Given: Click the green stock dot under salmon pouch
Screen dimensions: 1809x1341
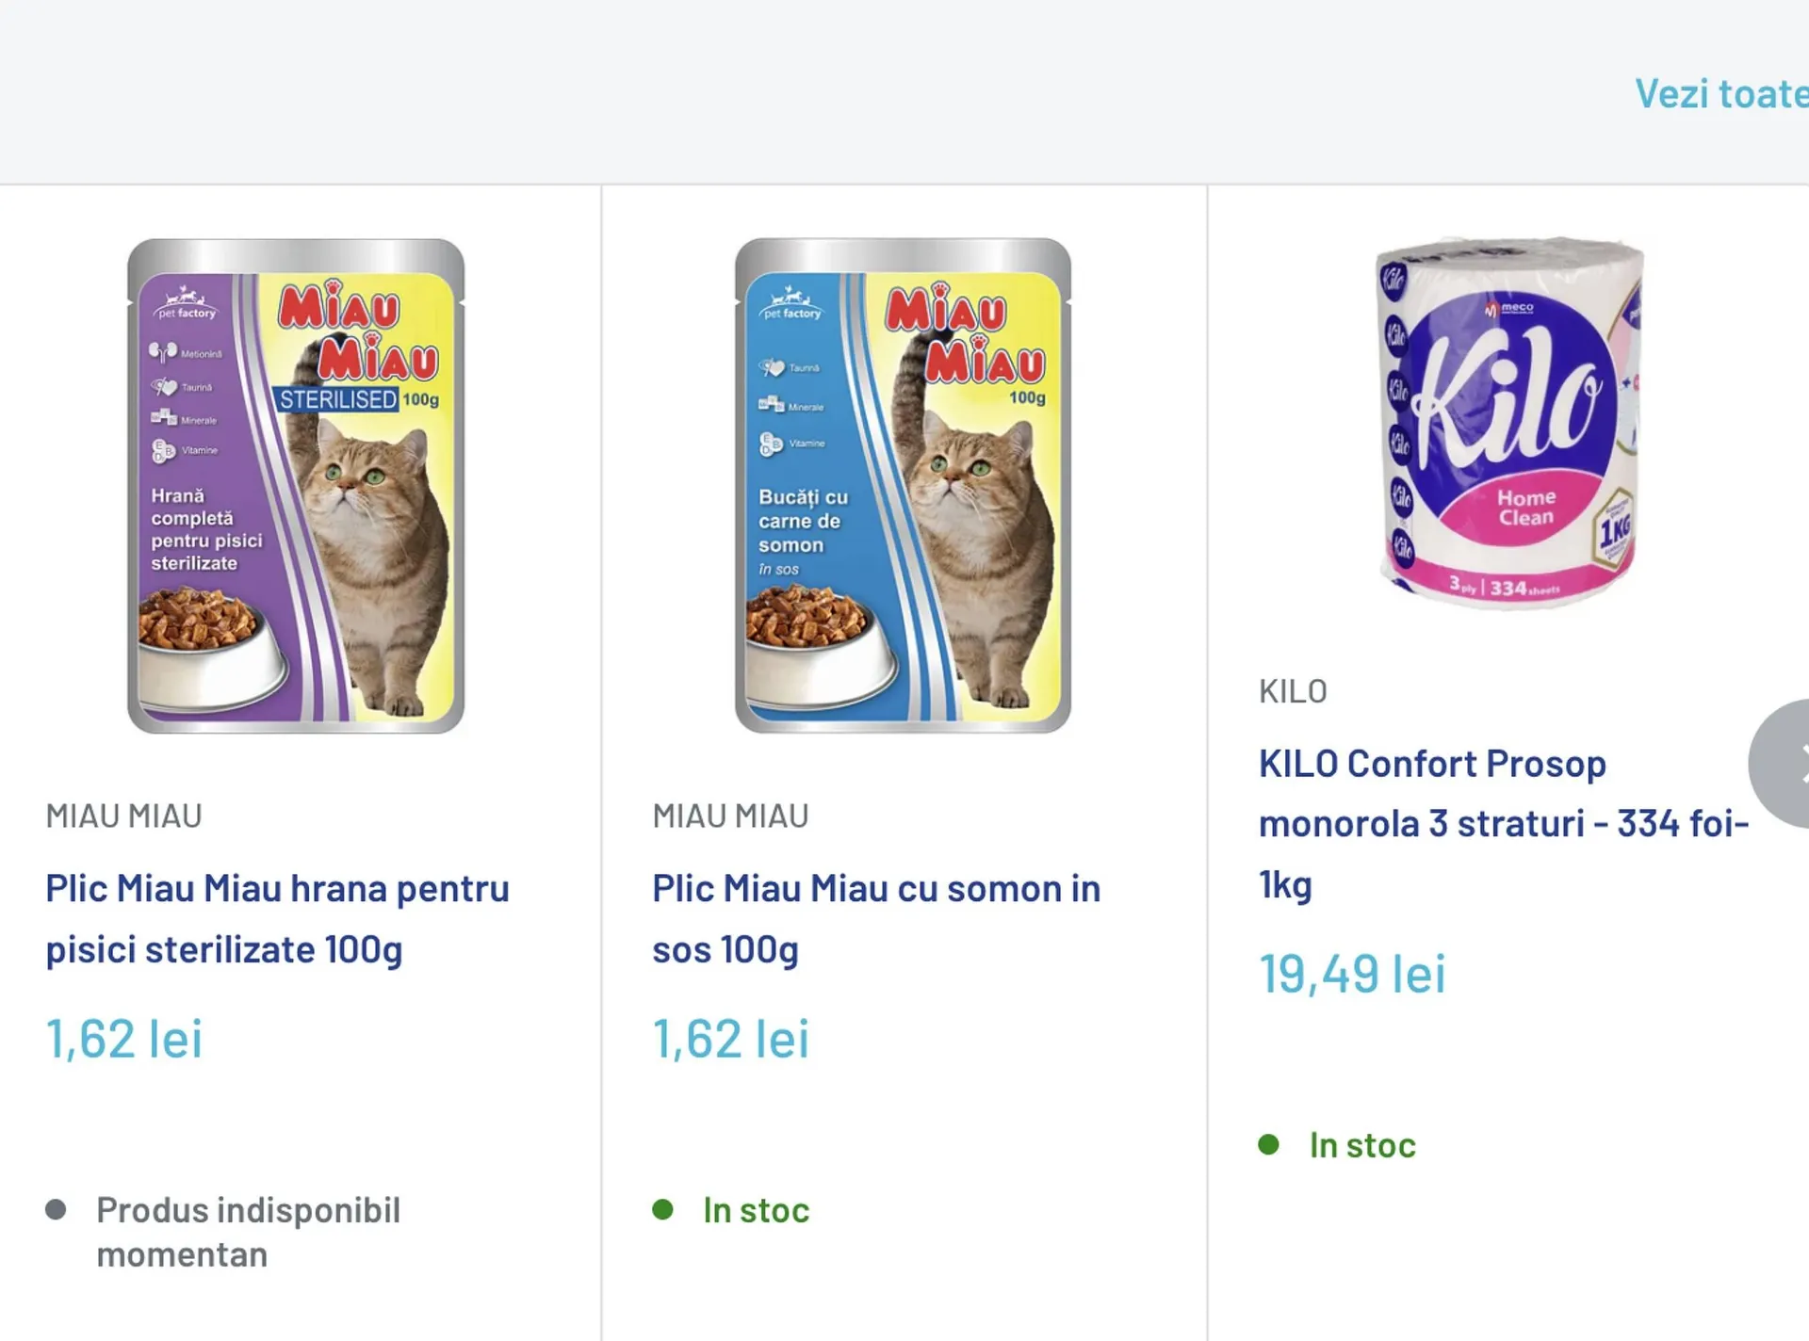Looking at the screenshot, I should coord(663,1209).
